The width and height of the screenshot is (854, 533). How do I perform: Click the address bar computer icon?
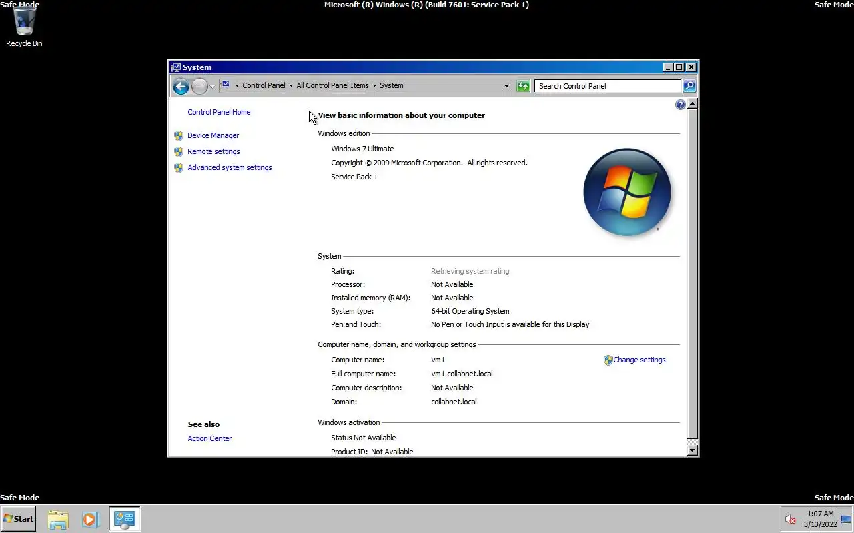(226, 85)
